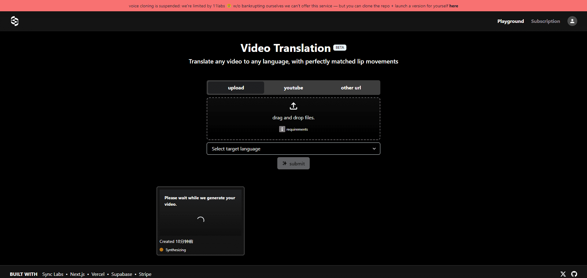This screenshot has height=278, width=587.
Task: Click the orange Synthesizing status dot
Action: [161, 250]
